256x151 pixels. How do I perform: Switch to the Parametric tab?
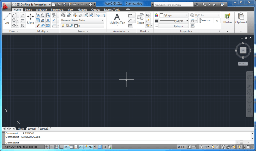tap(57, 9)
